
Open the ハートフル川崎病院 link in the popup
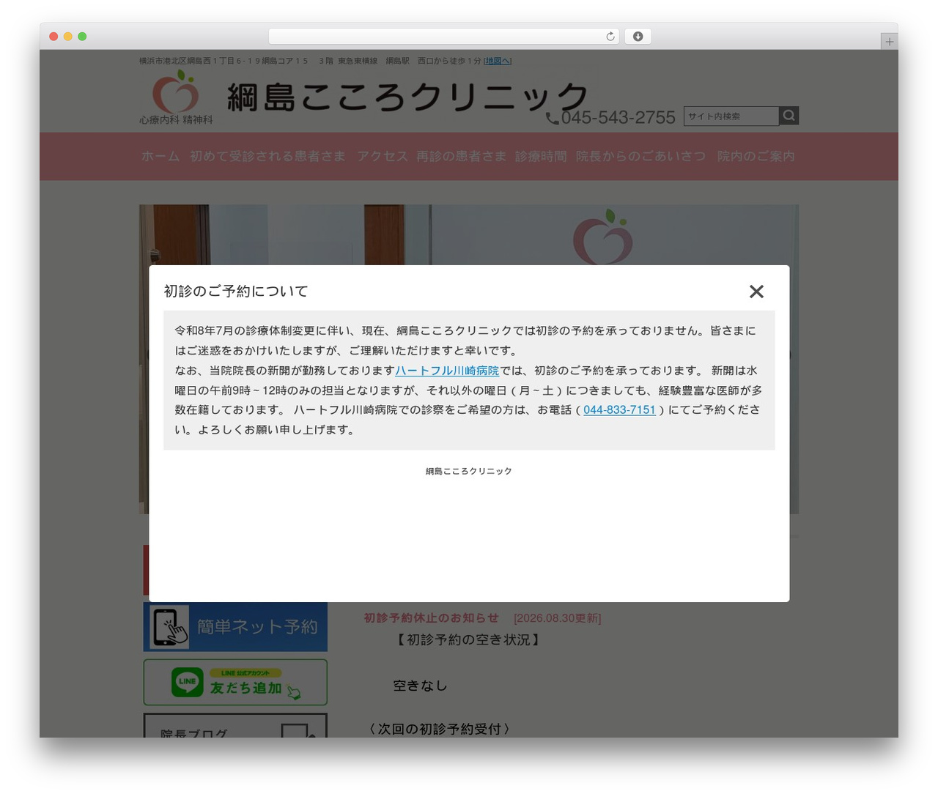[447, 371]
